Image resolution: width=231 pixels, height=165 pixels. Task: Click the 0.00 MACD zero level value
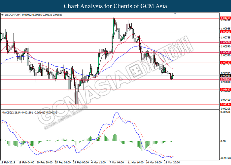click(x=223, y=141)
